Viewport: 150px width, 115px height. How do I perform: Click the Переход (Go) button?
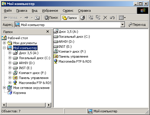pyautogui.click(x=137, y=25)
